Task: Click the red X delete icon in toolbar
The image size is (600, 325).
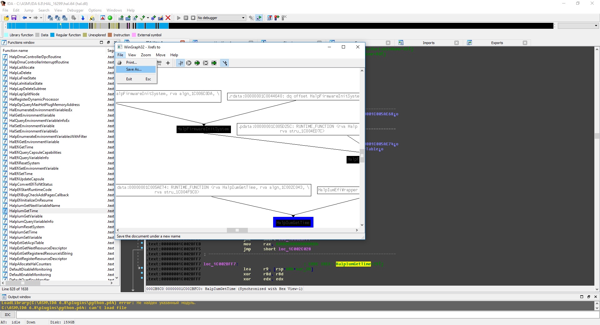Action: [168, 18]
